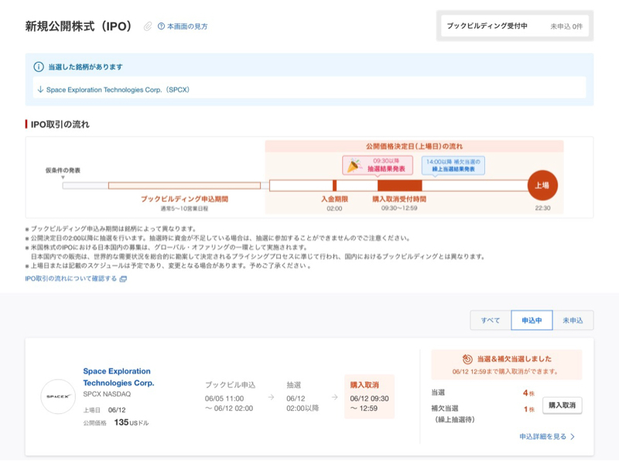The image size is (619, 461).
Task: Click the 購入取消受付時間 highlighted timeline segment
Action: [x=399, y=186]
